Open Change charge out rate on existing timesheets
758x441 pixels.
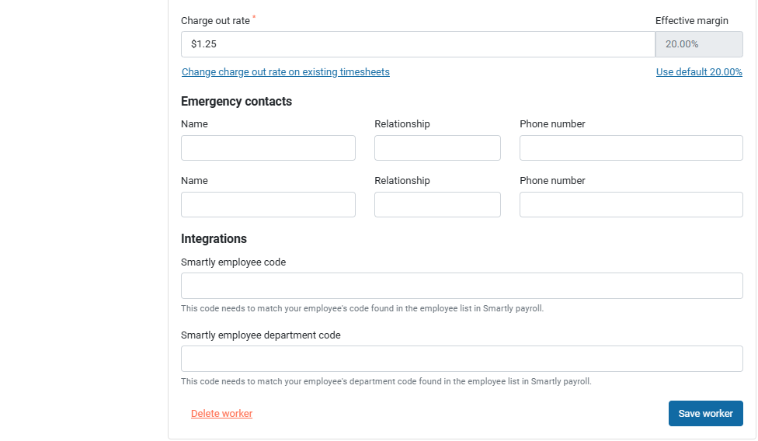(x=286, y=72)
